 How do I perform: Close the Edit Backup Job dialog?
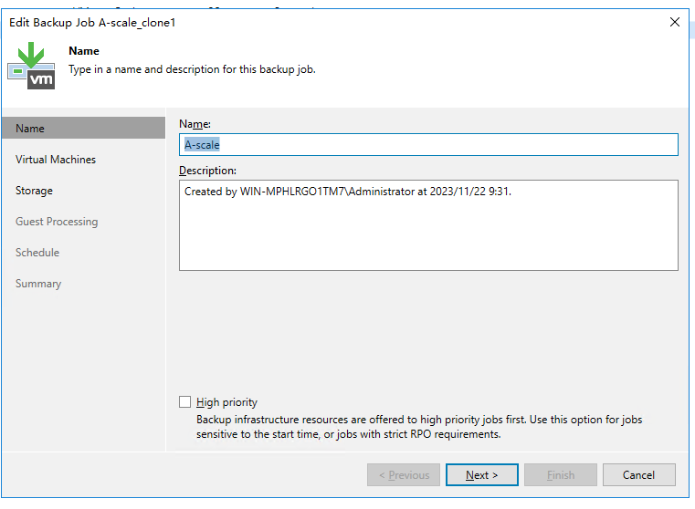point(675,22)
